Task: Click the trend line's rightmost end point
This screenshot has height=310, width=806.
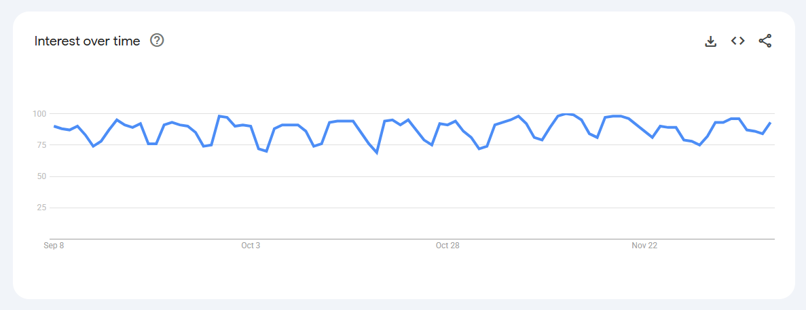Action: pos(770,123)
